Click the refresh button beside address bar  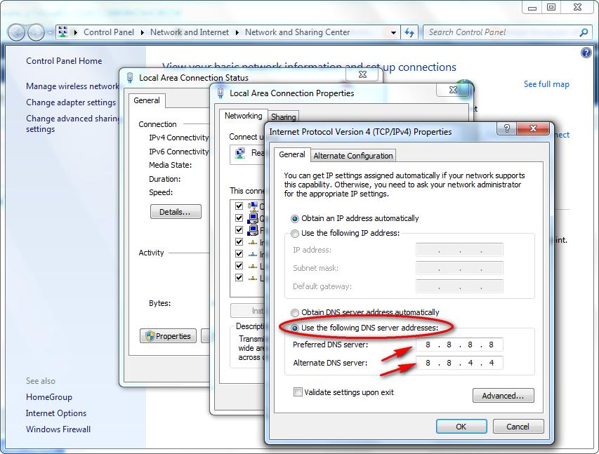point(409,32)
